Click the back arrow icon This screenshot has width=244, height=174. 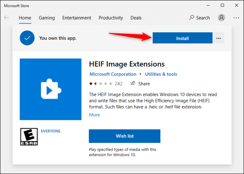7,18
